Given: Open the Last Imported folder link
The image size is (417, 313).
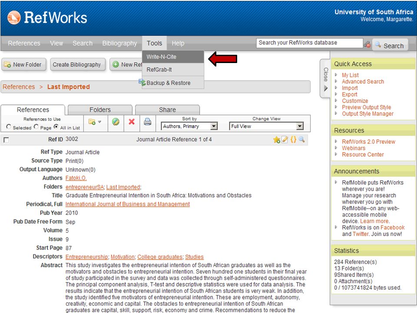Looking at the screenshot, I should 123,187.
